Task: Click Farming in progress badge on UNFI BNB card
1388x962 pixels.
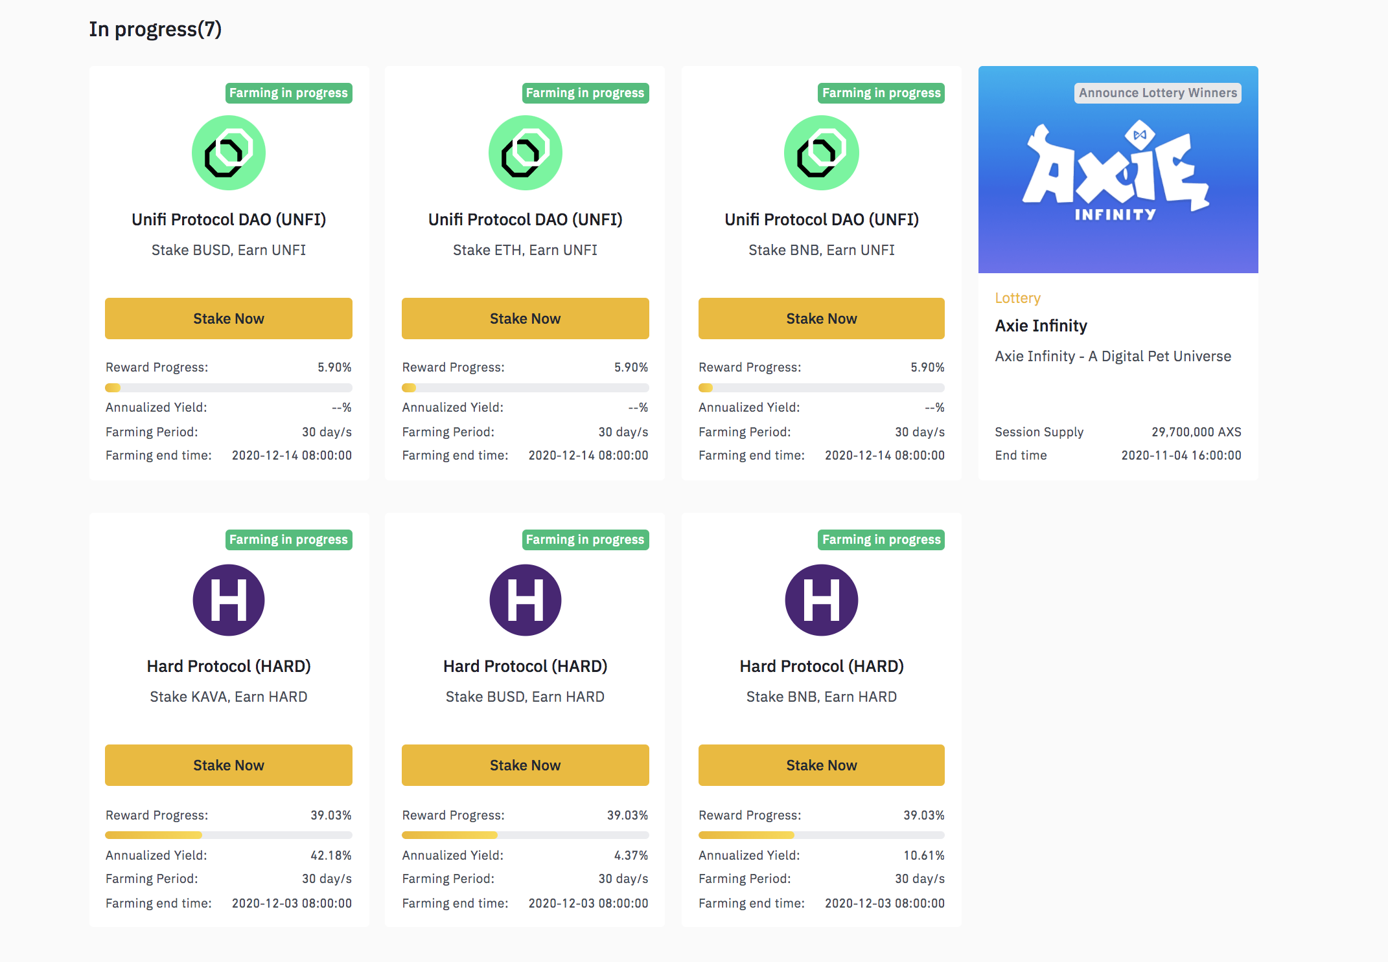Action: [x=881, y=93]
